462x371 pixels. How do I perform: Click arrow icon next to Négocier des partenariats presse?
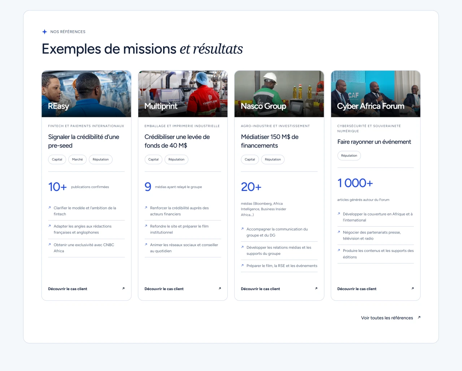[x=339, y=232]
